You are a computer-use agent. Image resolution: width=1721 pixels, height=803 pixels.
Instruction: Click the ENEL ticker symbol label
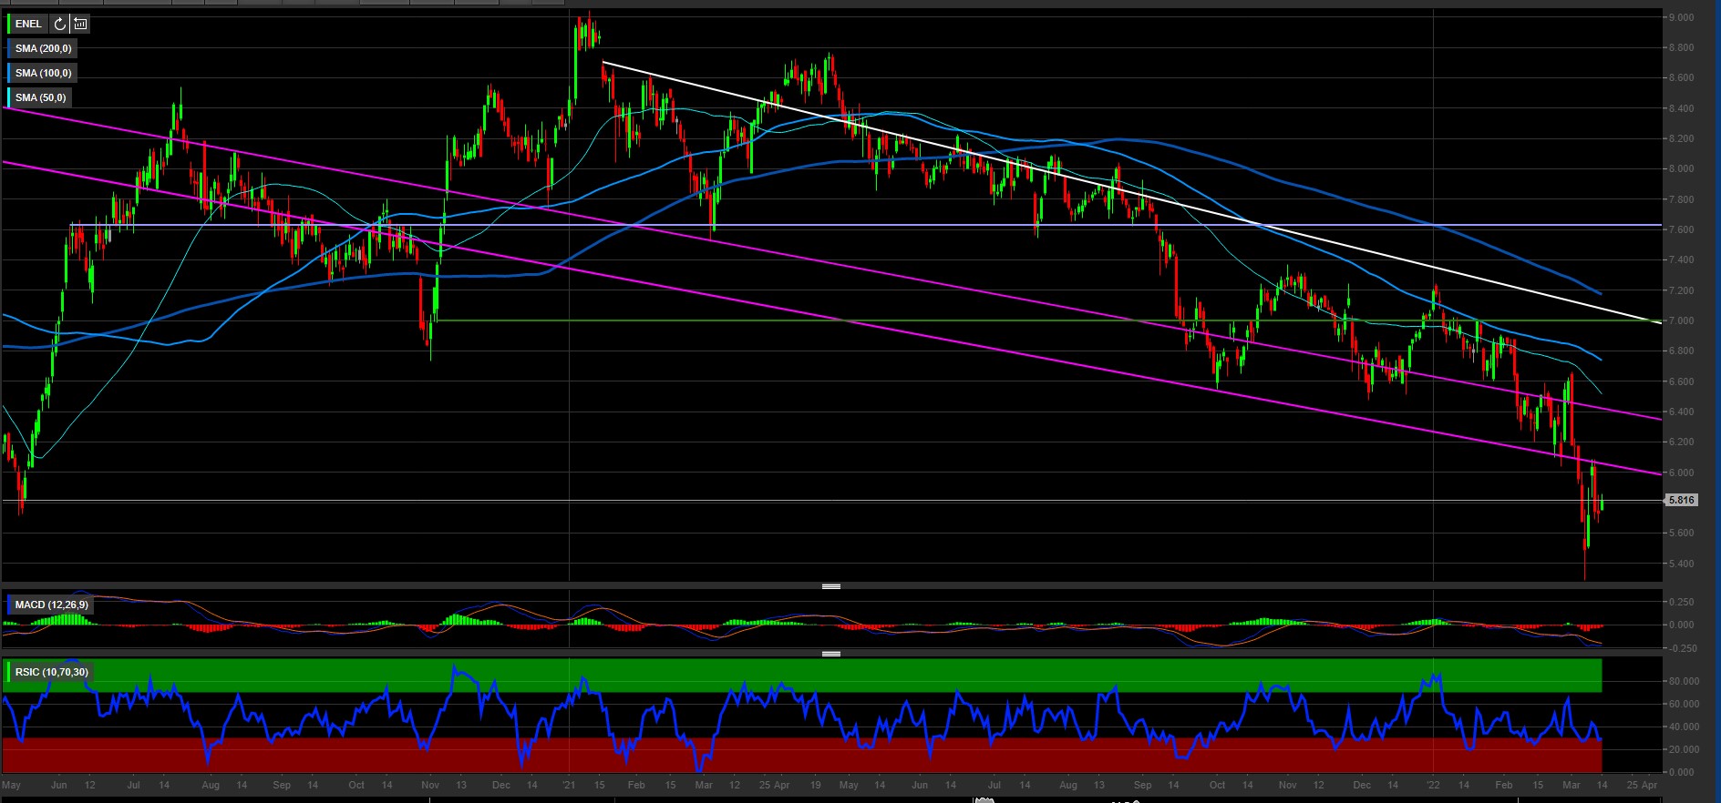(x=28, y=24)
